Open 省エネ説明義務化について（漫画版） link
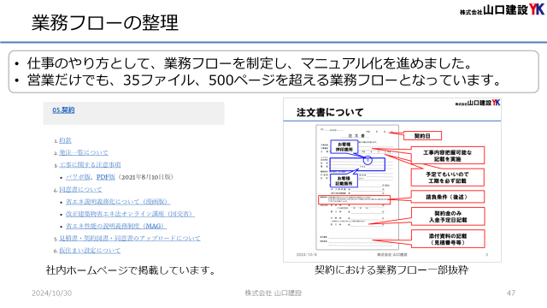 click(118, 202)
